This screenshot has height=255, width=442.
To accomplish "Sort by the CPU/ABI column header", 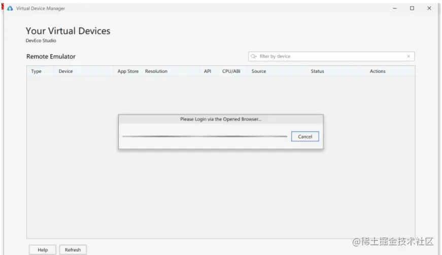I will 231,71.
